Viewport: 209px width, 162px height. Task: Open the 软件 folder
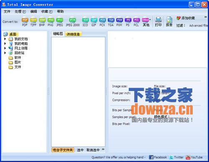point(18,58)
